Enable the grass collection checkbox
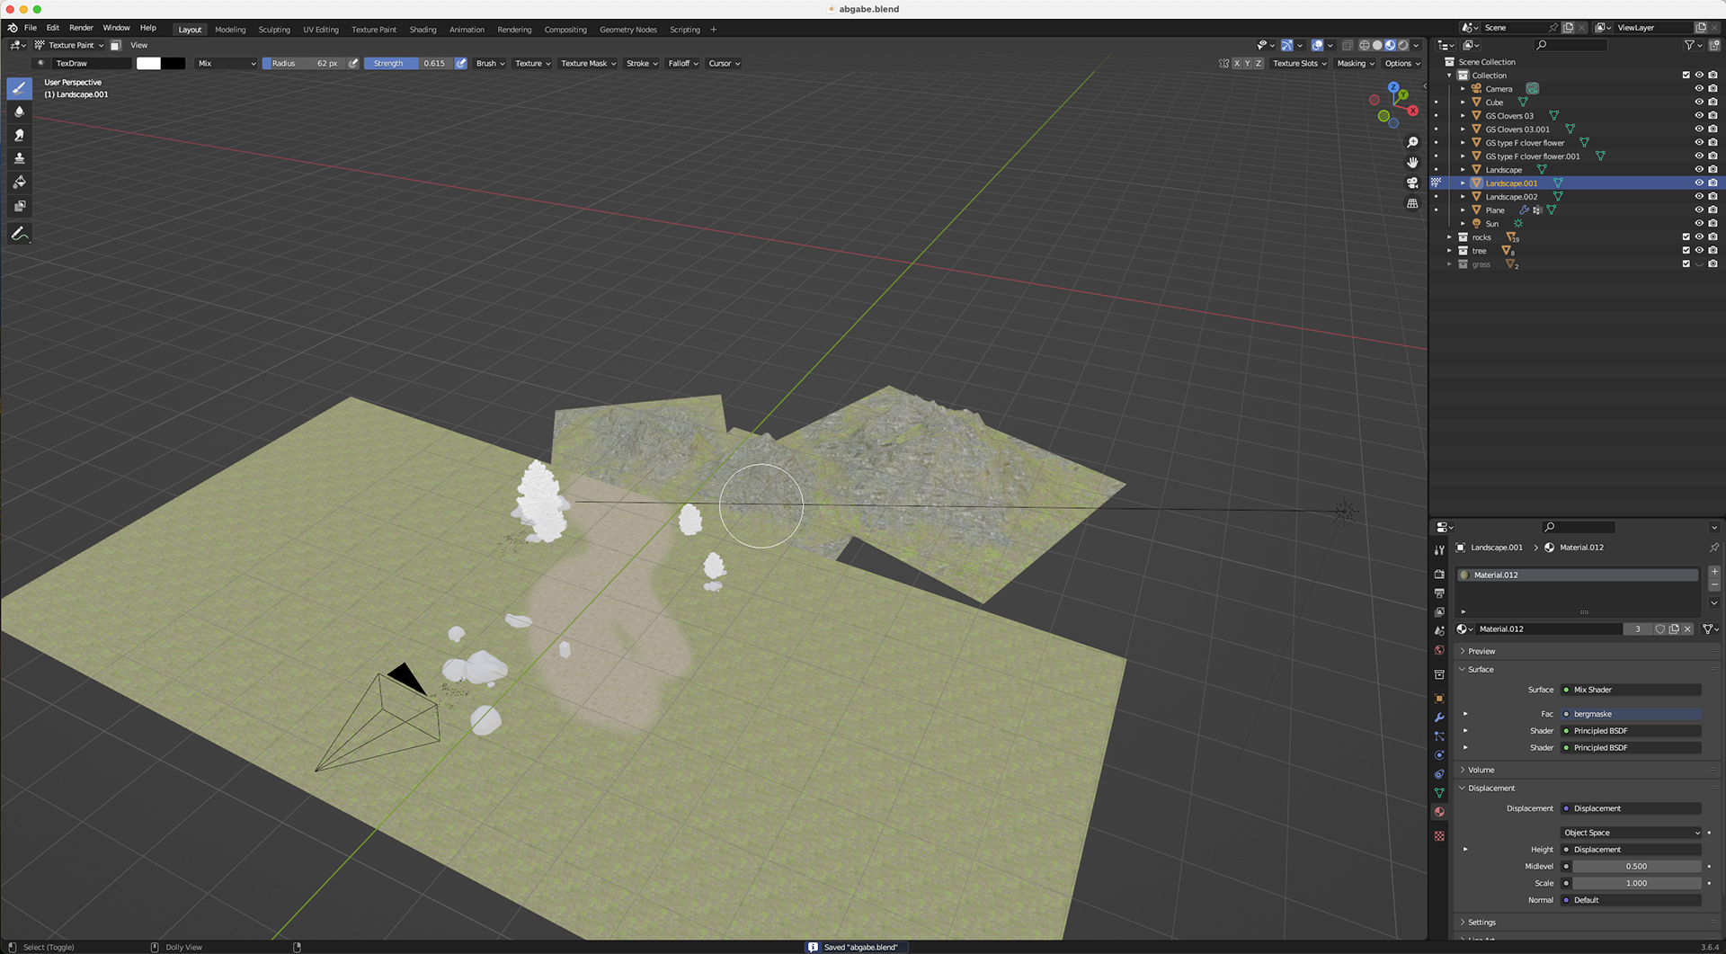This screenshot has width=1726, height=954. pyautogui.click(x=1686, y=264)
